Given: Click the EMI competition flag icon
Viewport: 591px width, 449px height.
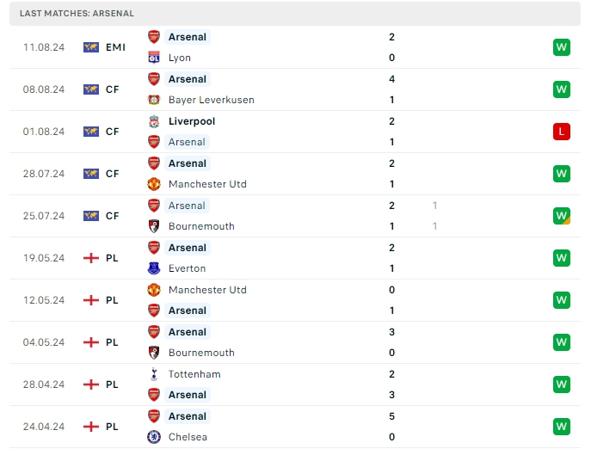Looking at the screenshot, I should [x=91, y=47].
